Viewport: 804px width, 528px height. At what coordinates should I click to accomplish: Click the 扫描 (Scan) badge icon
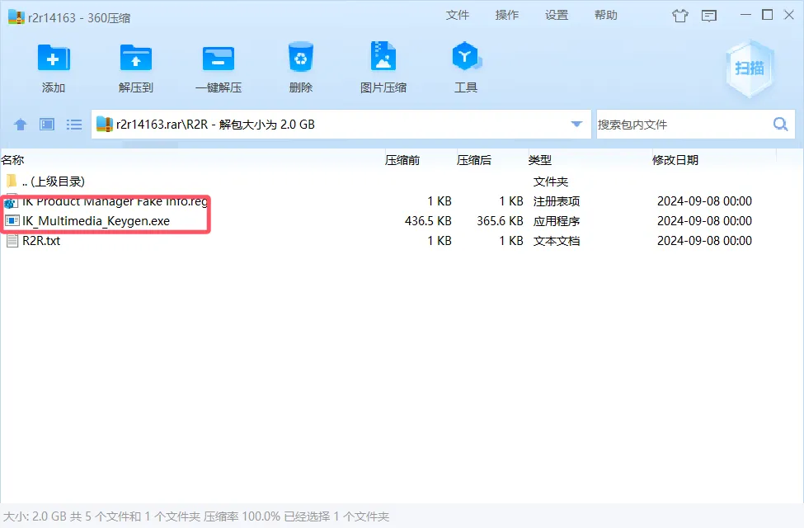coord(749,70)
